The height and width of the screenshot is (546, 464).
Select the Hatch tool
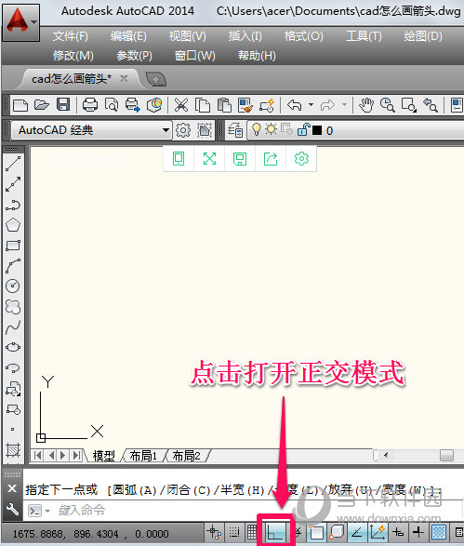[13, 450]
